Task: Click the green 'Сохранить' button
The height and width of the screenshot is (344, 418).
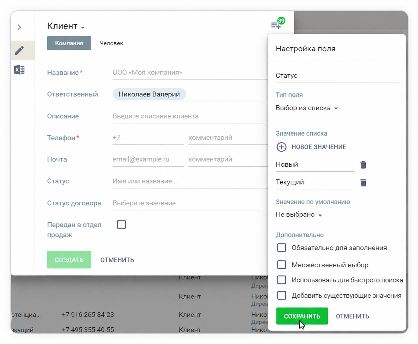Action: tap(302, 316)
